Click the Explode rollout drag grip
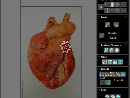 coord(126,69)
